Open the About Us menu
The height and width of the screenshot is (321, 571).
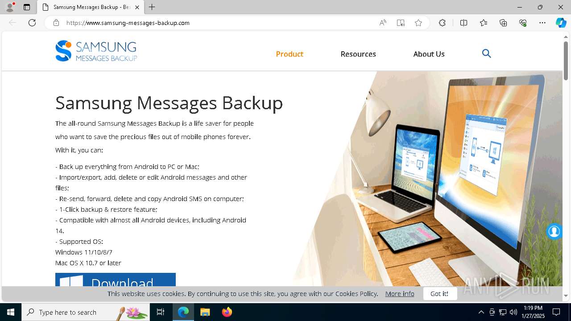429,54
